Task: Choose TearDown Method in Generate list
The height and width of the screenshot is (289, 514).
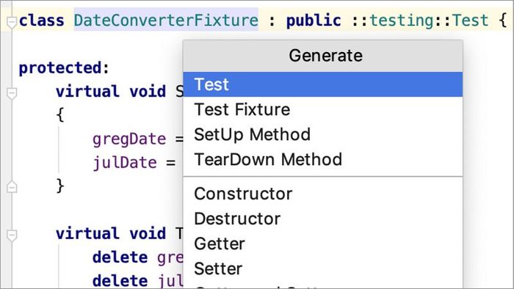Action: click(322, 159)
